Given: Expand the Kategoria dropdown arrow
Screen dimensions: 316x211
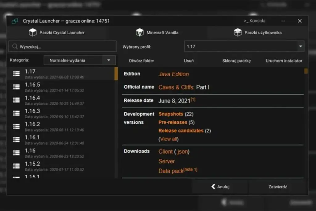Looking at the screenshot, I should click(x=109, y=60).
